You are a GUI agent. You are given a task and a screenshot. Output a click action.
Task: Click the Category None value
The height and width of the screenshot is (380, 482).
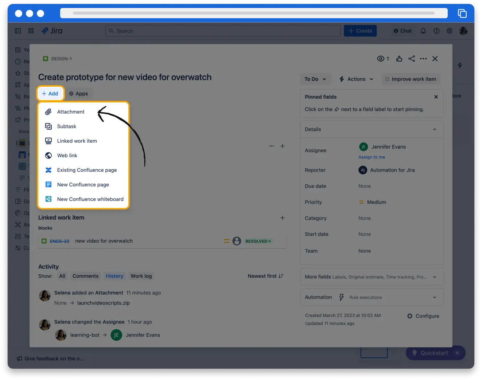[365, 218]
